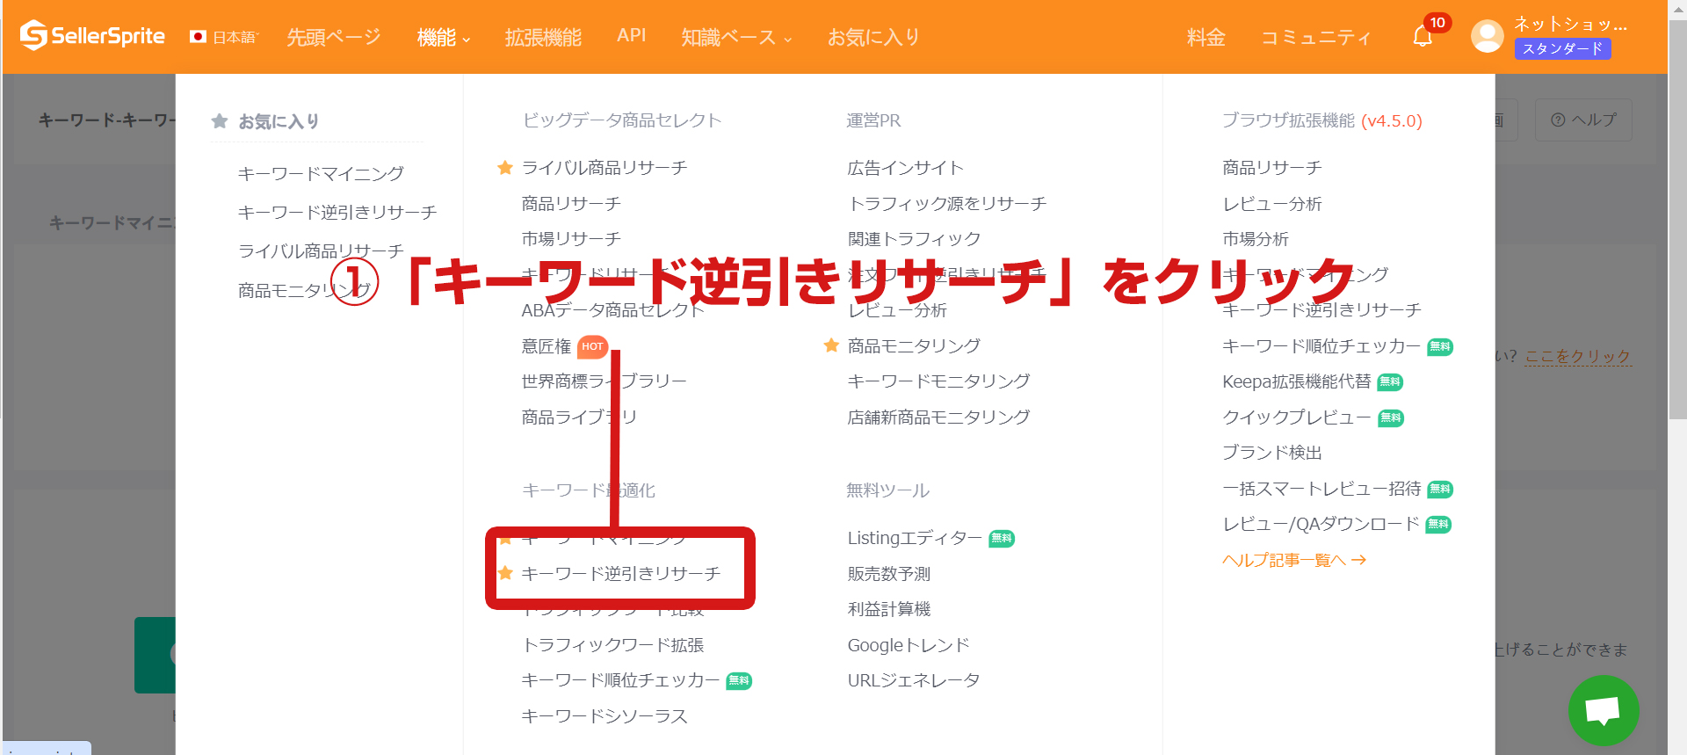This screenshot has width=1687, height=755.
Task: Open 商品モニタリング under 運営PR
Action: coord(914,345)
